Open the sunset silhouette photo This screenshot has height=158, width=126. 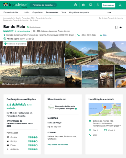(73, 76)
